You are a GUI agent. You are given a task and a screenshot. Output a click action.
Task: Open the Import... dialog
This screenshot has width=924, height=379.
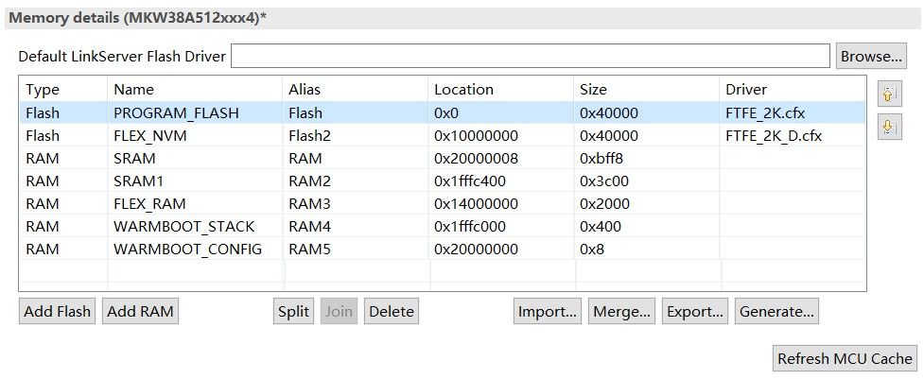click(549, 311)
